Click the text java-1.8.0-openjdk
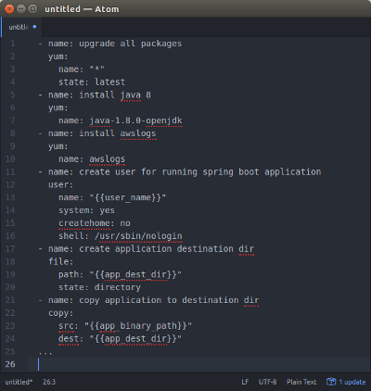Image resolution: width=371 pixels, height=391 pixels. coord(135,120)
